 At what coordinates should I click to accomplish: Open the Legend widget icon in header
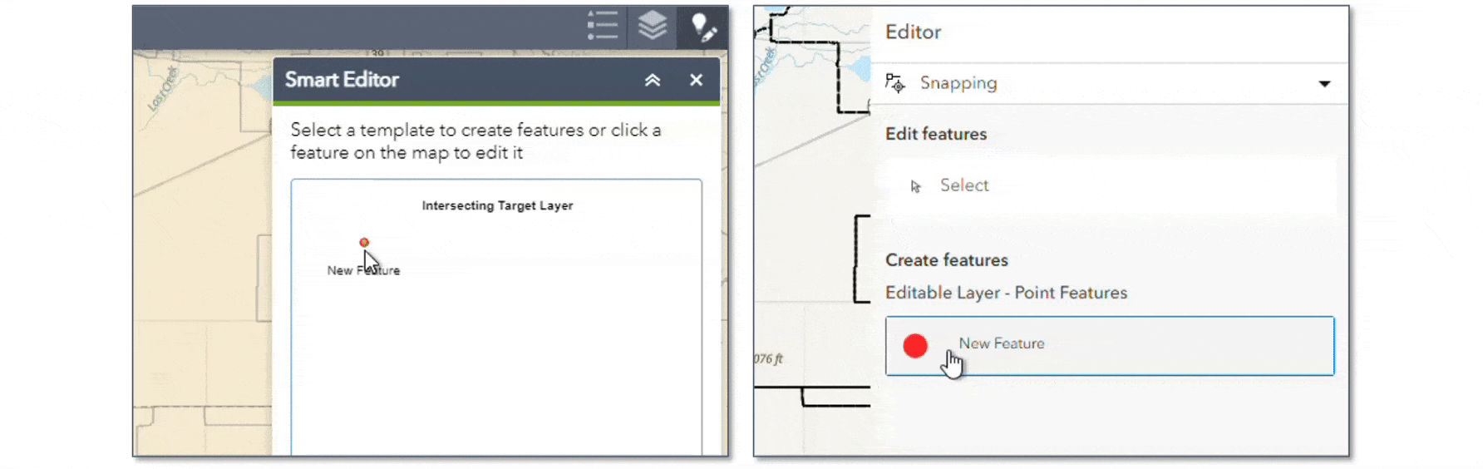(603, 26)
